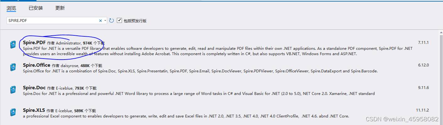Refresh the package search results
443x125 pixels.
pyautogui.click(x=112, y=21)
